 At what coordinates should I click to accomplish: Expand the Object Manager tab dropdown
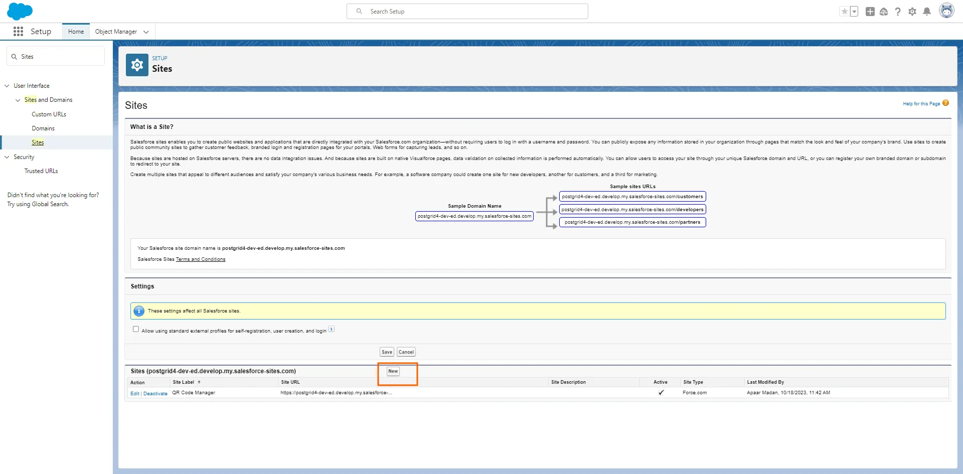(146, 32)
